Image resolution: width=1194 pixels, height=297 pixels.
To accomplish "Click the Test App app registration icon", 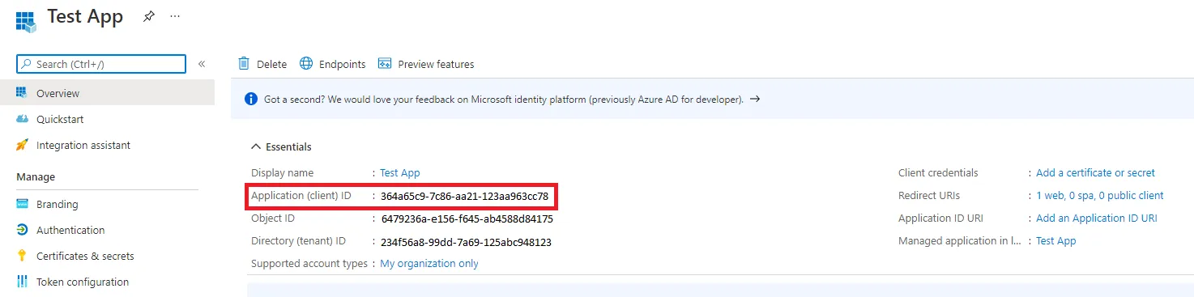I will pyautogui.click(x=27, y=21).
